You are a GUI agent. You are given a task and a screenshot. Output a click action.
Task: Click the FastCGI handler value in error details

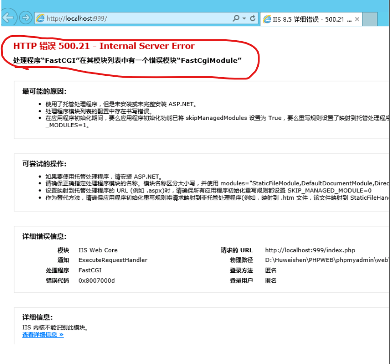point(89,270)
